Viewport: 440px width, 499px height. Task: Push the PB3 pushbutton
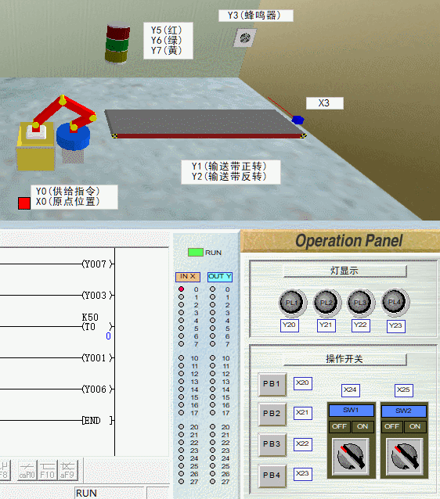(x=272, y=444)
